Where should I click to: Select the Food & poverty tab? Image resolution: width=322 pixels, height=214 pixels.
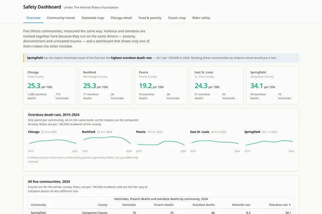click(150, 18)
